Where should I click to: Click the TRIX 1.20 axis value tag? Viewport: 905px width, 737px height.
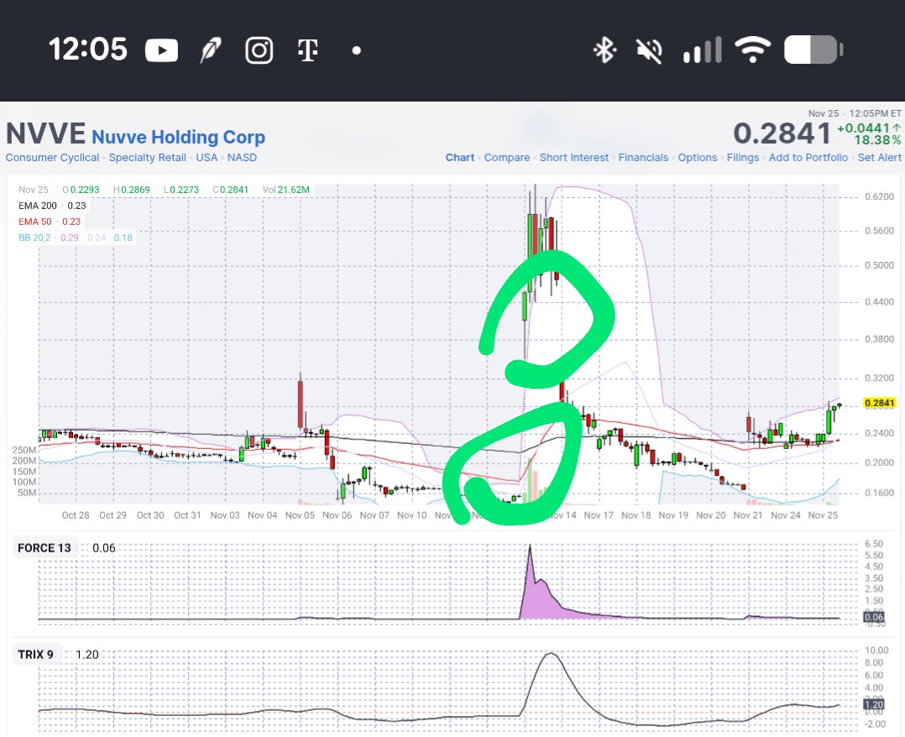[874, 704]
